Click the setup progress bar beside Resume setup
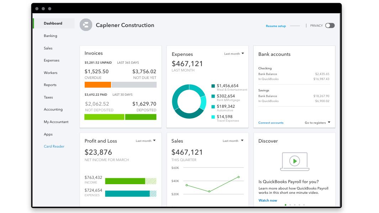Viewport: 379px width, 213px height. click(295, 26)
